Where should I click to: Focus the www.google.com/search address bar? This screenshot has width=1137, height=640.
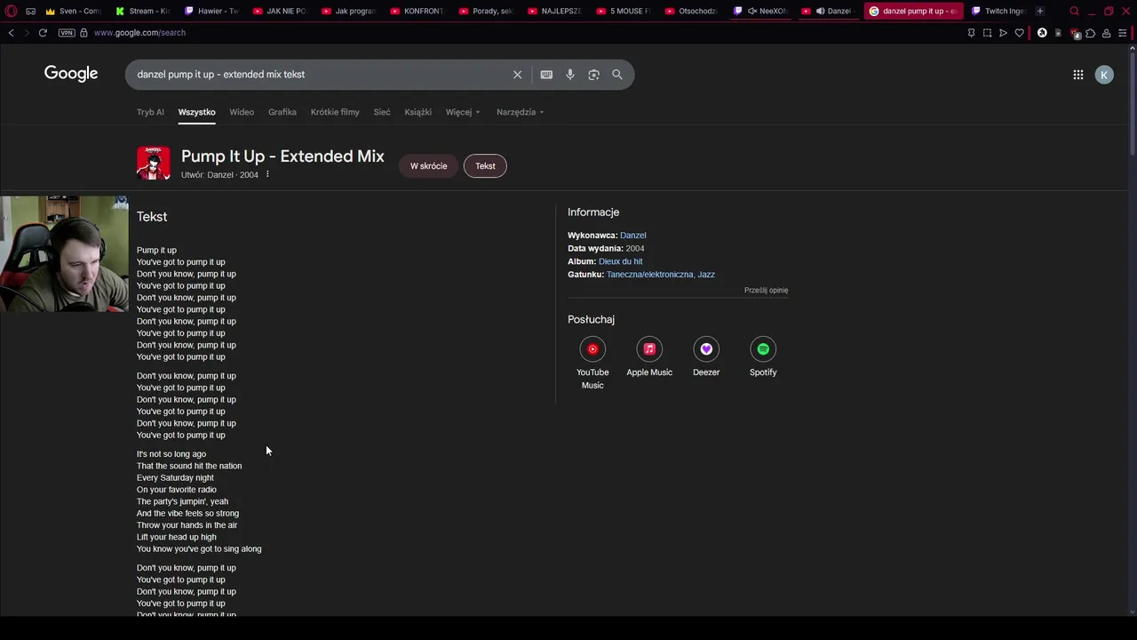[139, 33]
